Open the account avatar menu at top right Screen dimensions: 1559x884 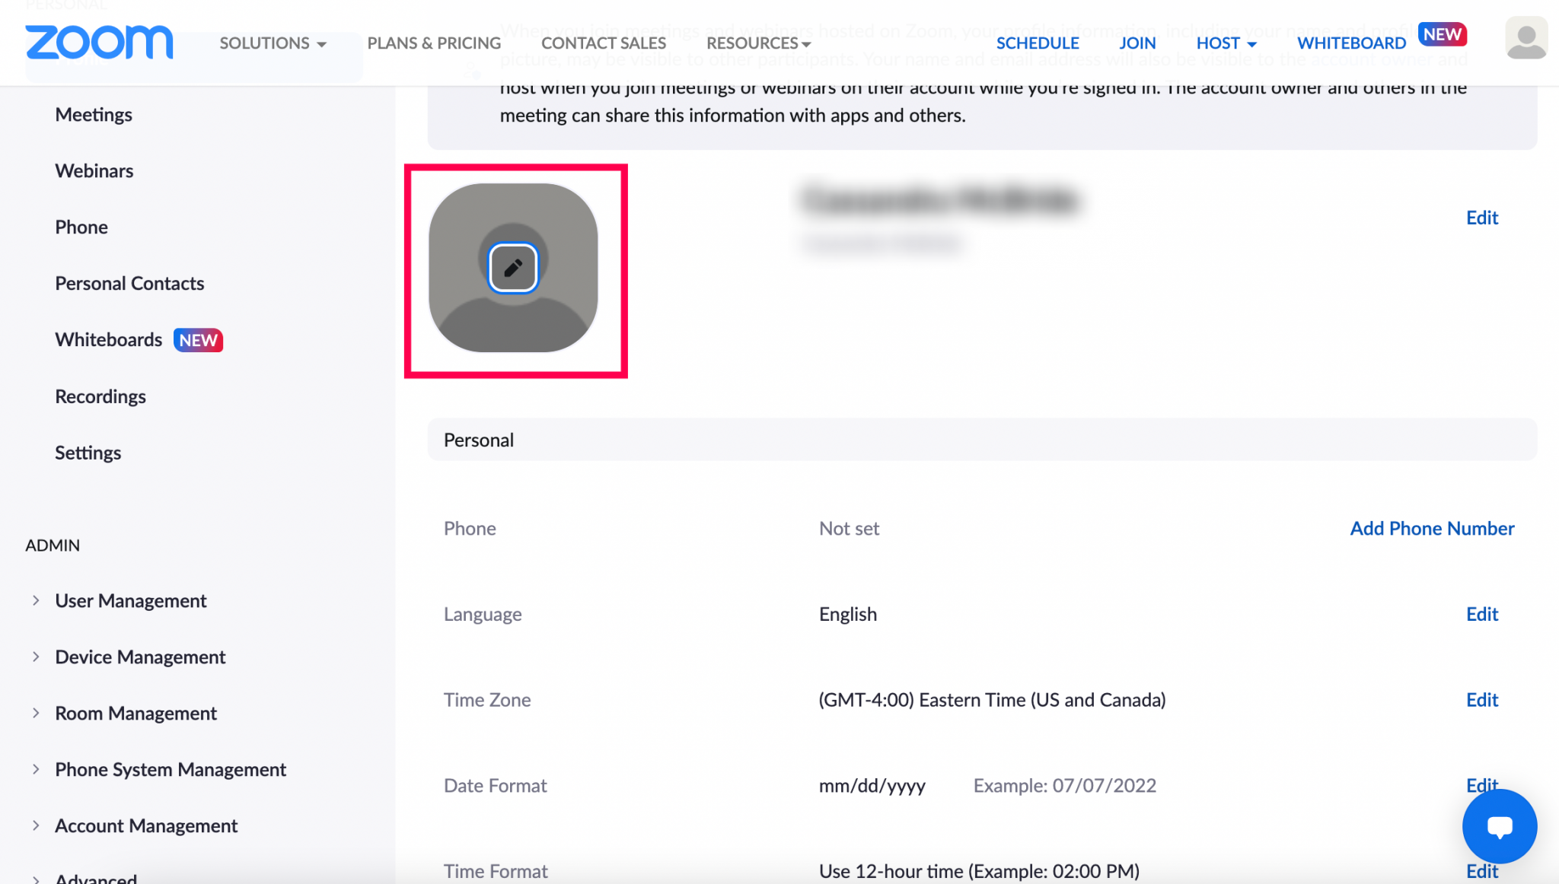tap(1526, 37)
